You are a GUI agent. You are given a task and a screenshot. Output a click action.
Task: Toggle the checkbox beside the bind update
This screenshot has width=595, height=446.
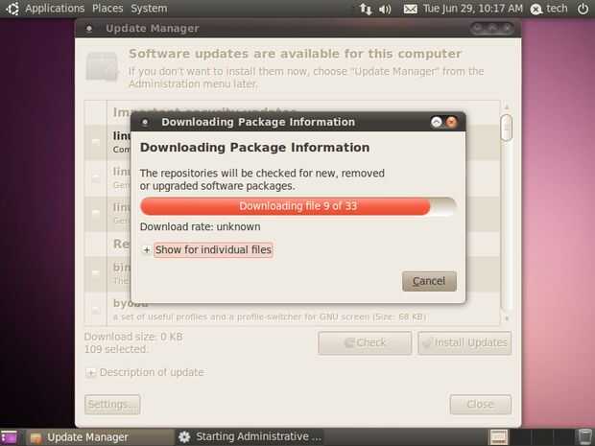coord(96,273)
